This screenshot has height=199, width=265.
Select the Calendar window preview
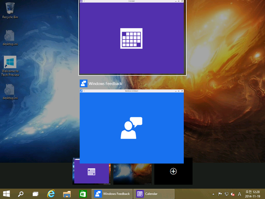click(132, 37)
